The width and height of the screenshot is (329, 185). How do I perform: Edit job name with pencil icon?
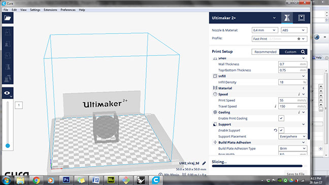coord(204,163)
